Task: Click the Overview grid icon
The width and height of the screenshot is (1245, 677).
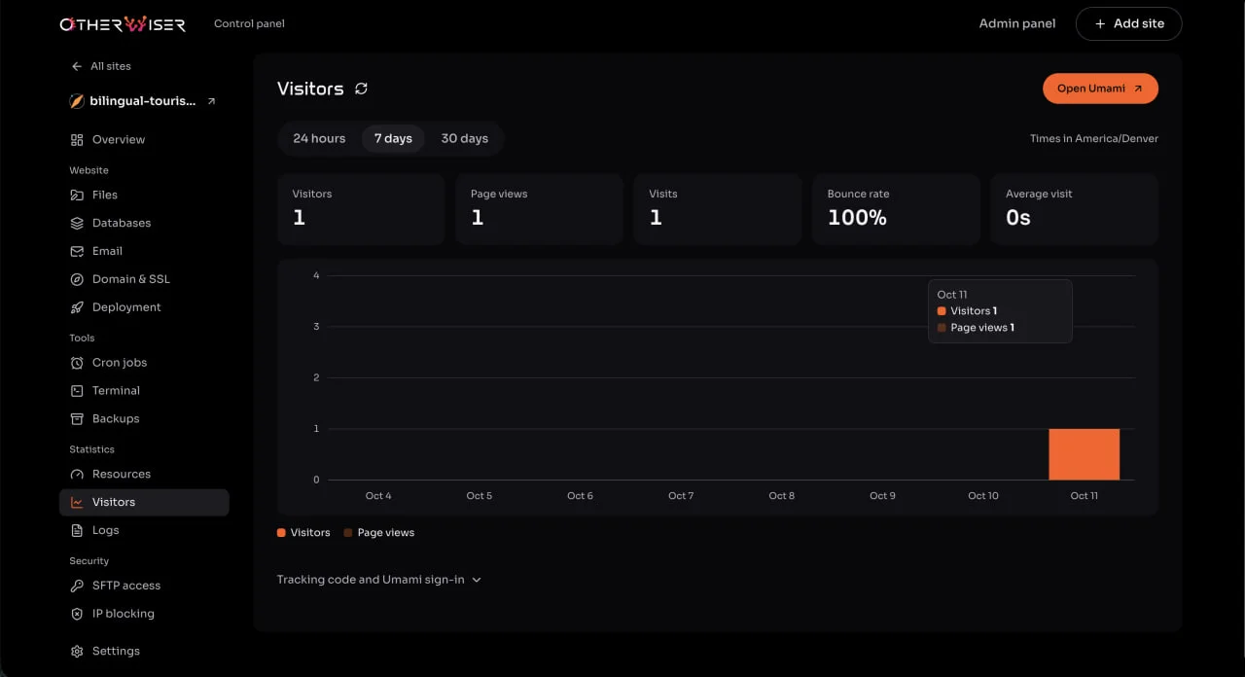Action: click(x=77, y=140)
